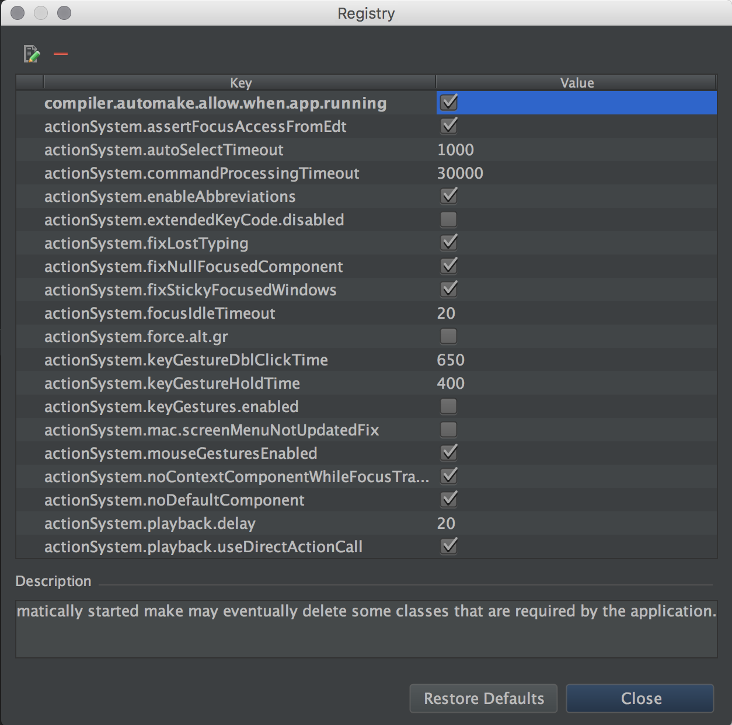Click the red revert-to-default minus icon
The height and width of the screenshot is (725, 732).
[61, 54]
